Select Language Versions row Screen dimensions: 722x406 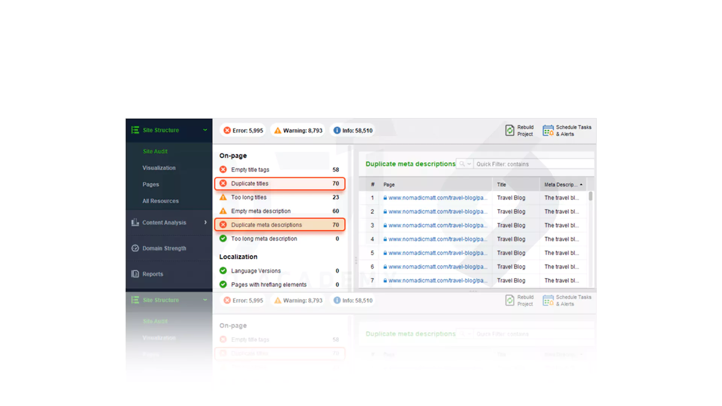(x=279, y=271)
